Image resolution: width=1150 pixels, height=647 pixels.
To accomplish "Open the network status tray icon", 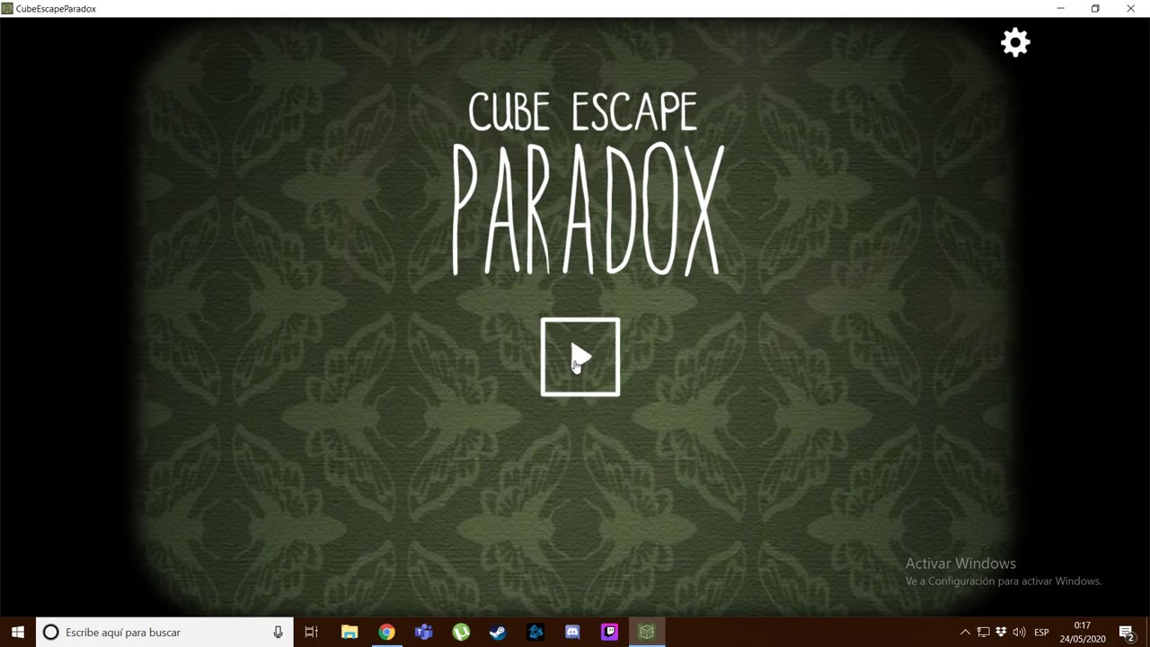I will click(983, 633).
